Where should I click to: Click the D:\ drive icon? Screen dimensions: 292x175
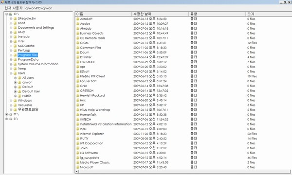[x=11, y=114]
